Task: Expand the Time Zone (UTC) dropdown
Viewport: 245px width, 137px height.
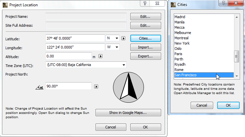Action: 86,65
